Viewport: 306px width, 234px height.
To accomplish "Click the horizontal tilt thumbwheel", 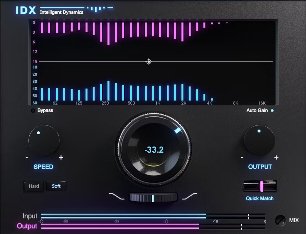I will click(153, 197).
